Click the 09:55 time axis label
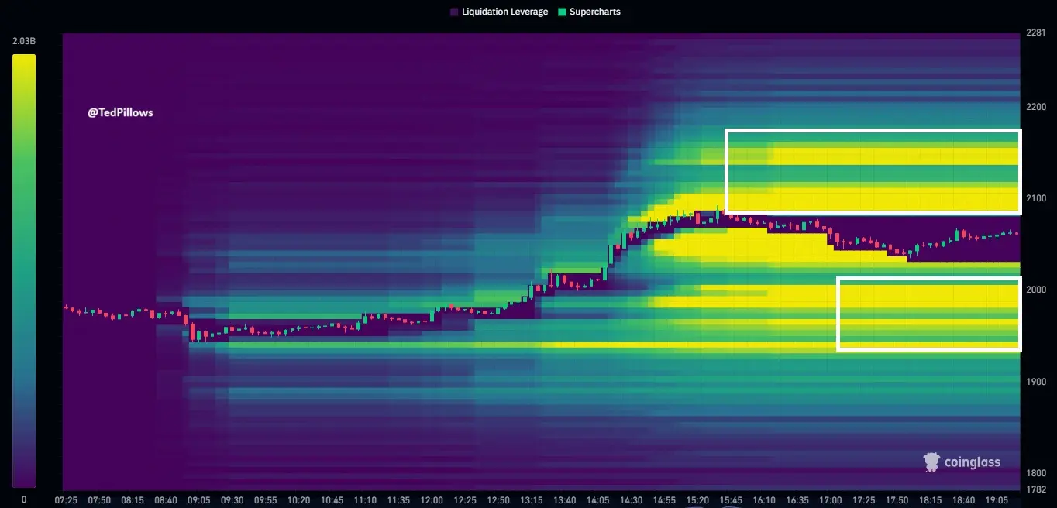The height and width of the screenshot is (508, 1057). [266, 500]
